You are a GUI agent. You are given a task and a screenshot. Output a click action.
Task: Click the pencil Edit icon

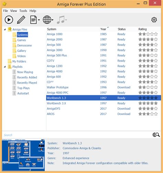(x=21, y=20)
